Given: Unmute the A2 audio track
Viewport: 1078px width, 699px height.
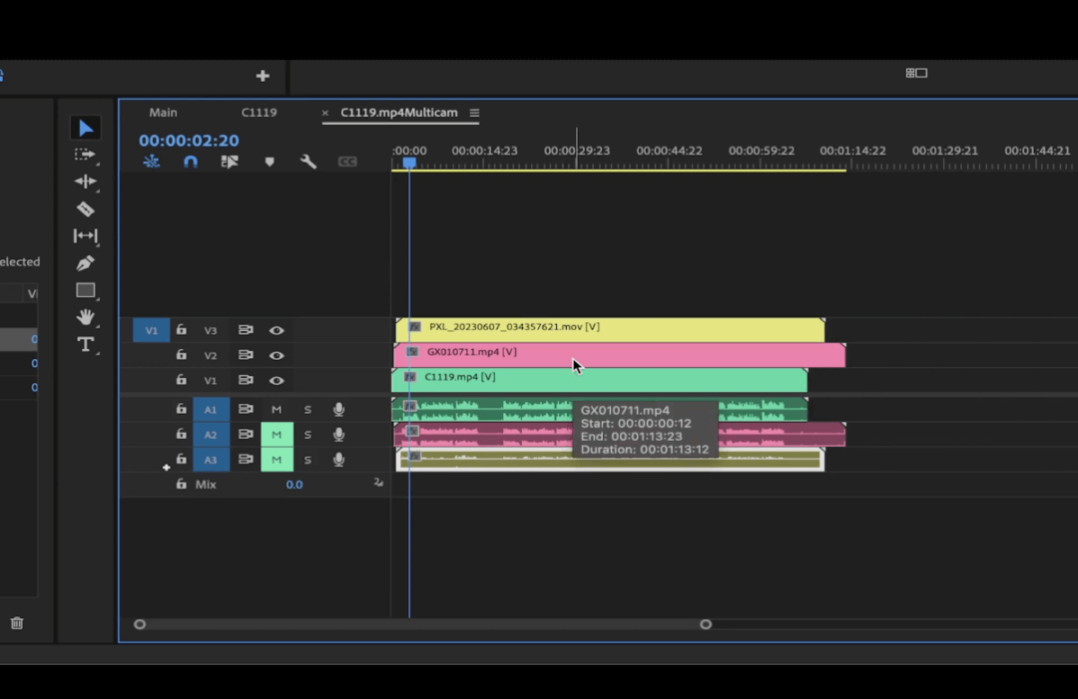Looking at the screenshot, I should click(x=276, y=434).
